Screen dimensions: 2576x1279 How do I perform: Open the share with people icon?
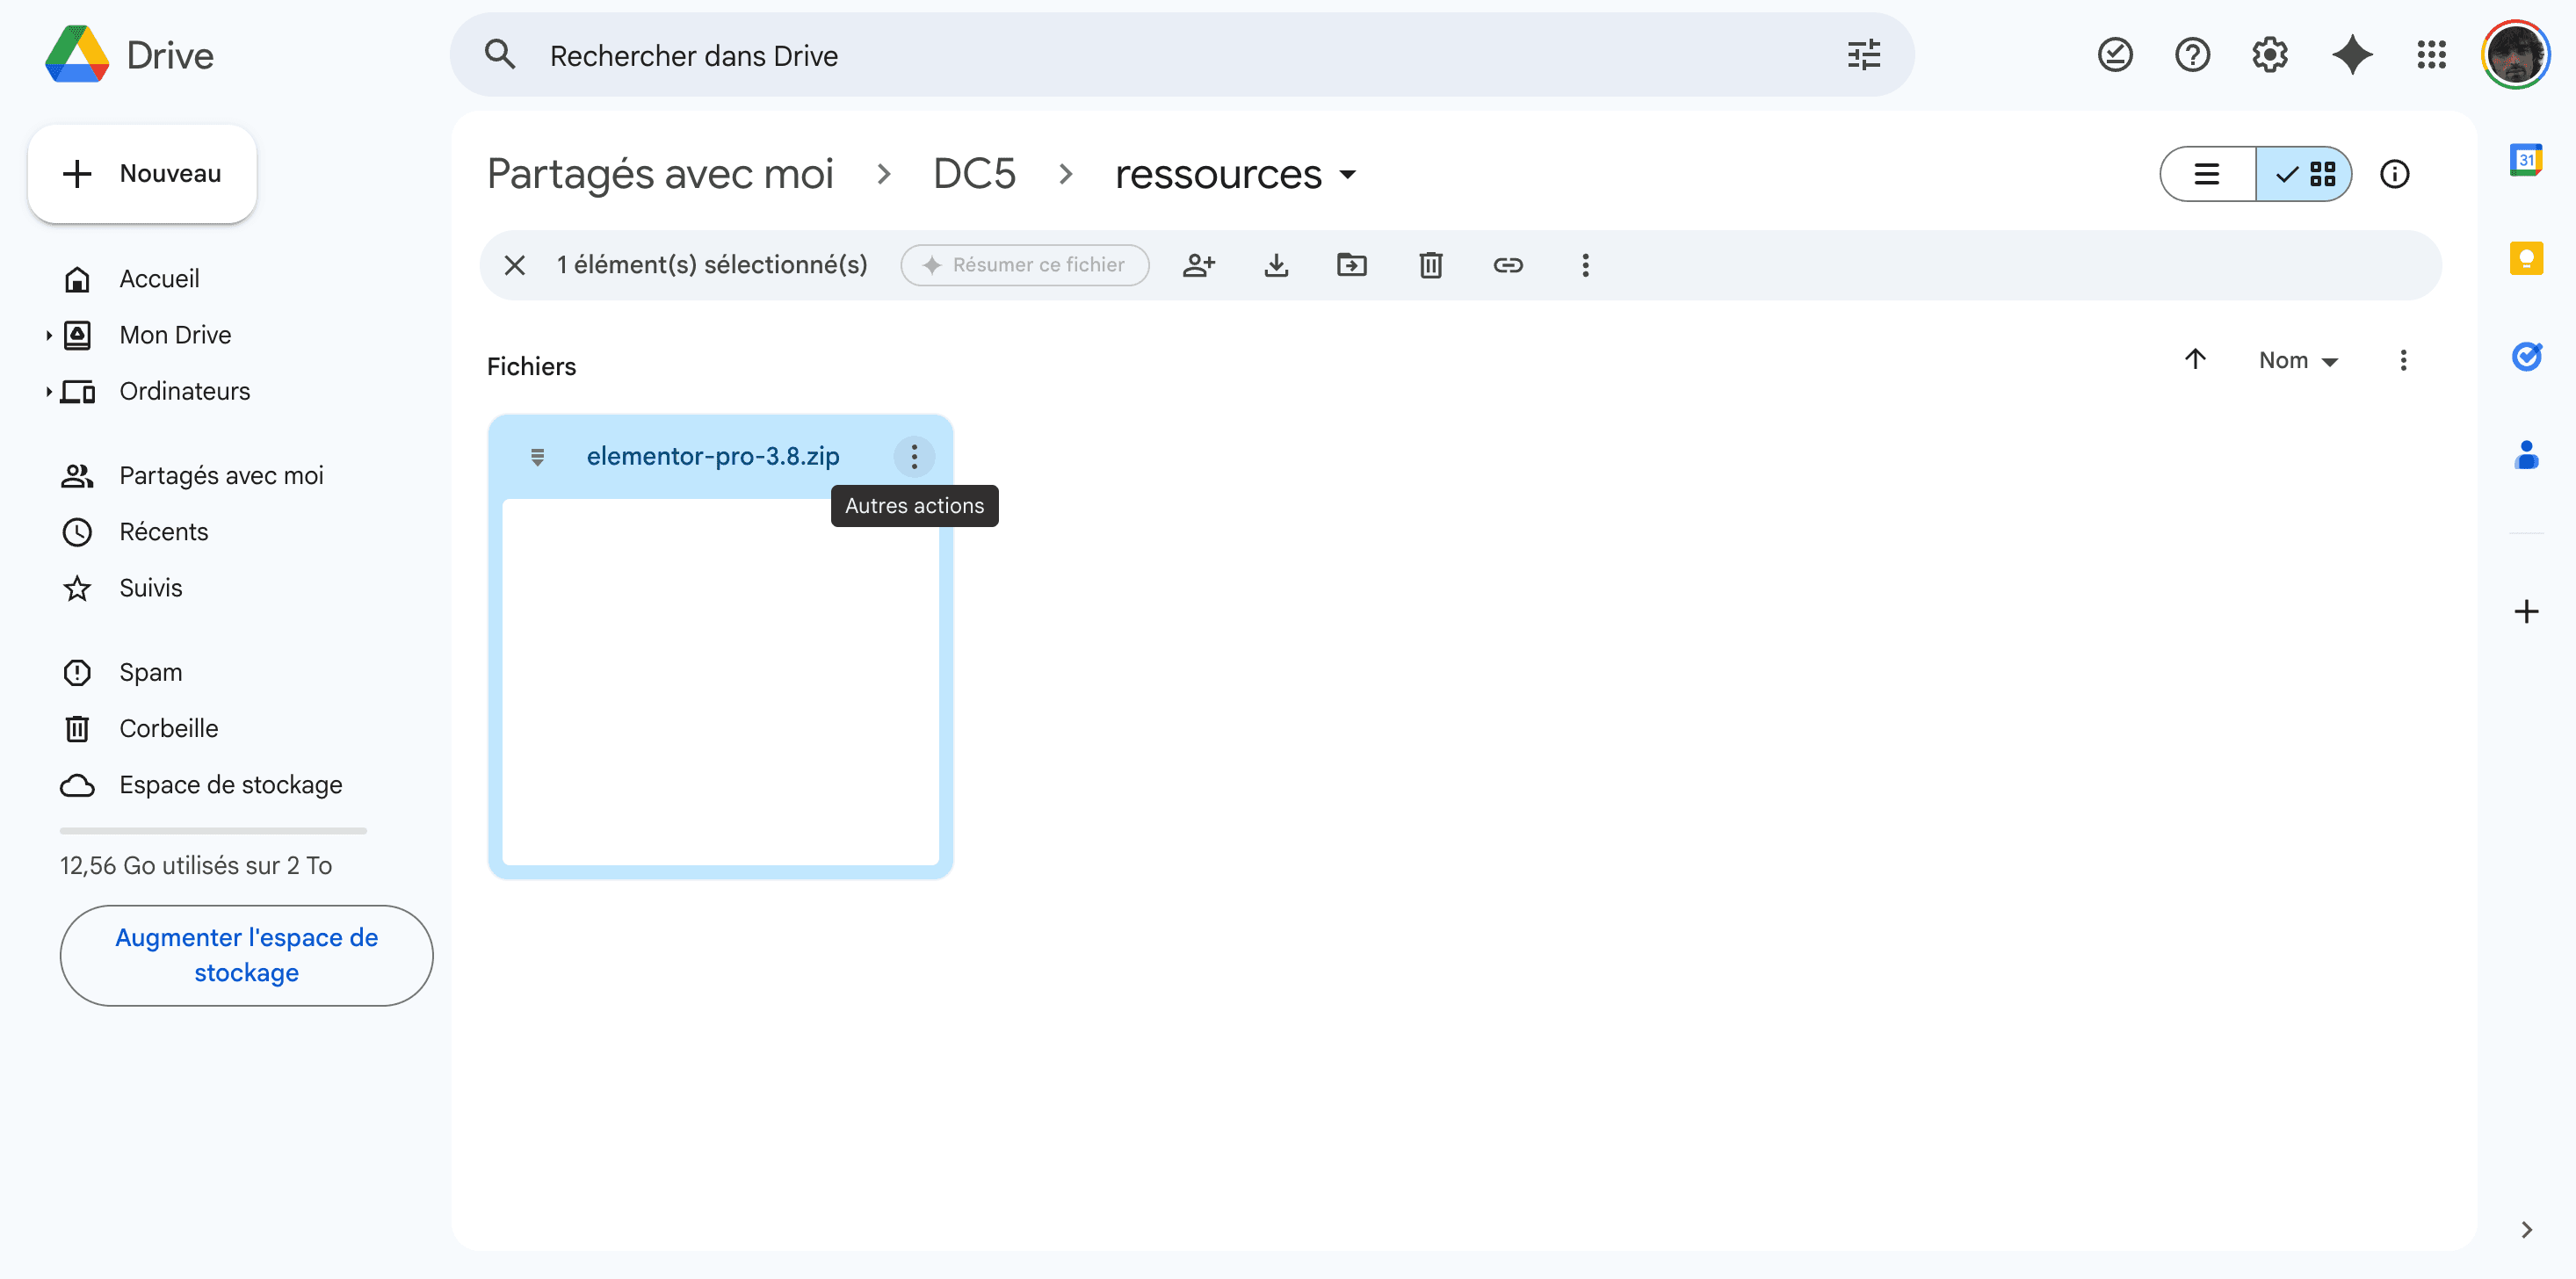tap(1199, 265)
